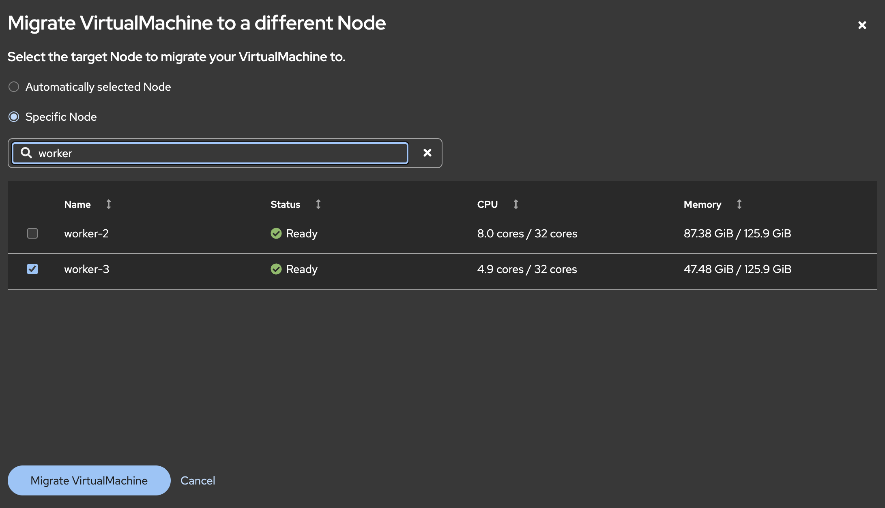Click the worker-2 node name
Image resolution: width=885 pixels, height=508 pixels.
click(x=86, y=233)
